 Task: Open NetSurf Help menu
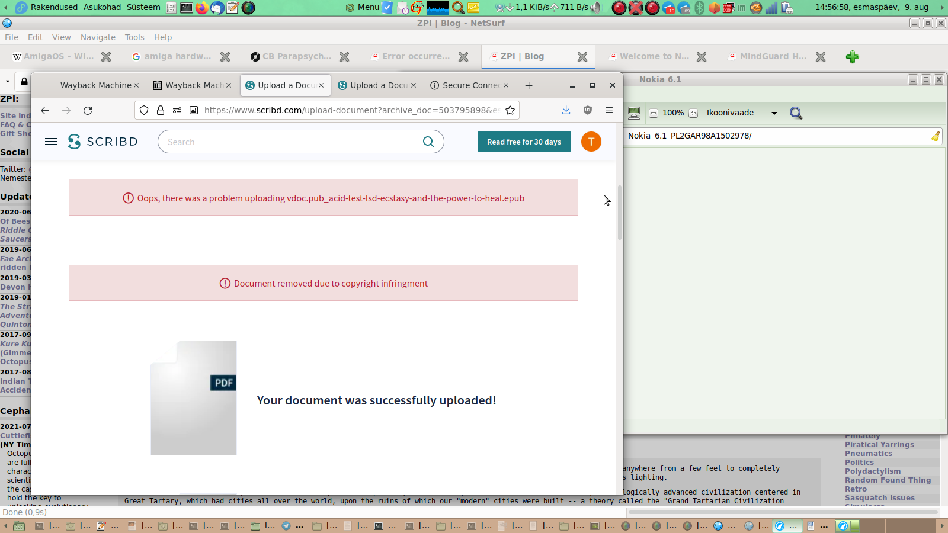[x=163, y=37]
